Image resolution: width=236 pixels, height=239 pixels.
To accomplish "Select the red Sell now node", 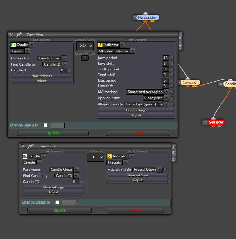I will point(216,122).
